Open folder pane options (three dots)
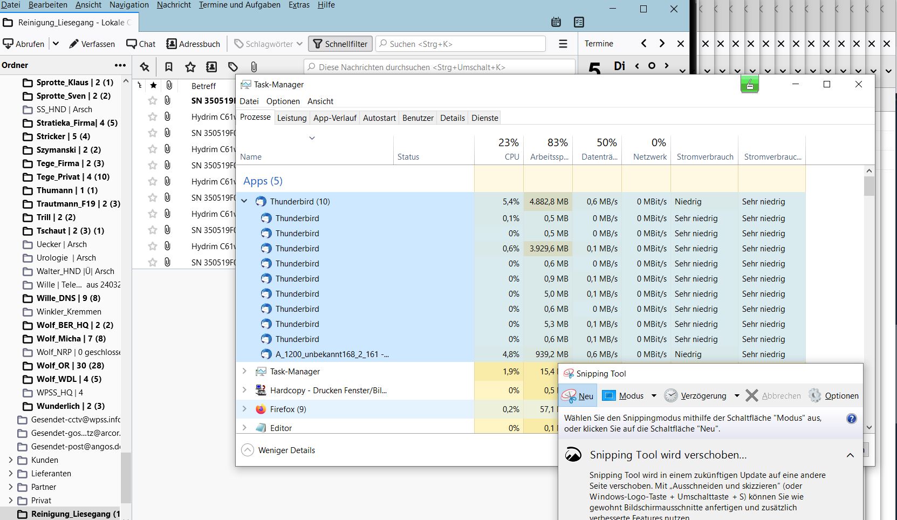 (x=120, y=65)
